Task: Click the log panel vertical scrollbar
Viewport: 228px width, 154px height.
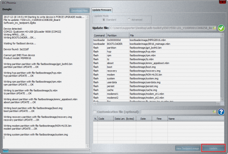Action: (87, 81)
